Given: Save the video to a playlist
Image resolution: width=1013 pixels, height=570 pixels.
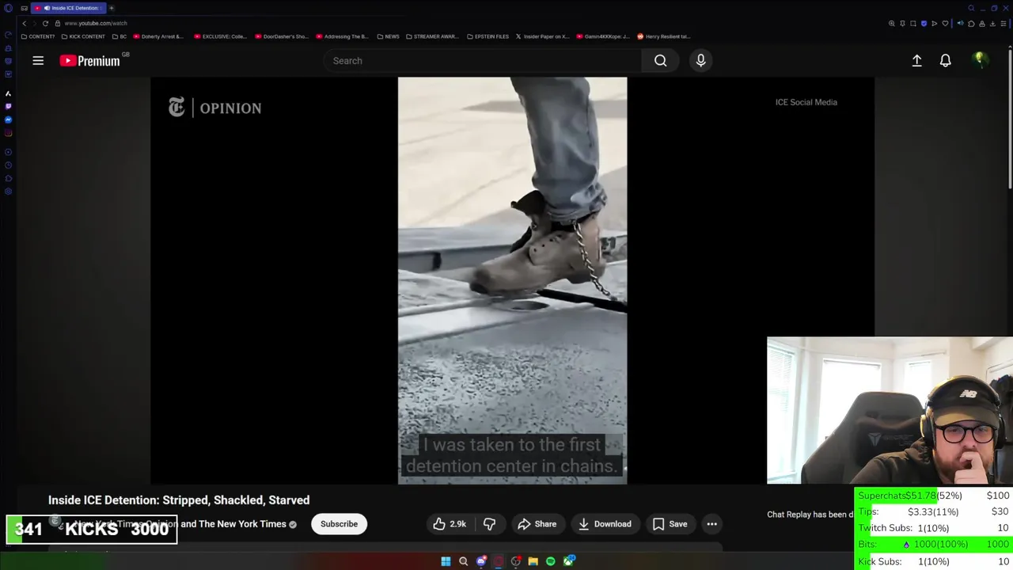Looking at the screenshot, I should click(x=670, y=524).
